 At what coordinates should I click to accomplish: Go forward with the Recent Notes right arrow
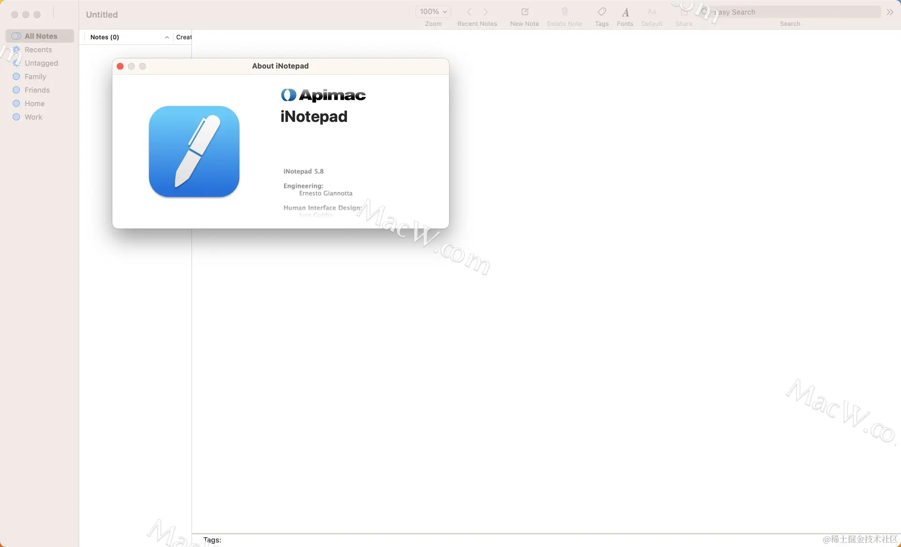[486, 12]
